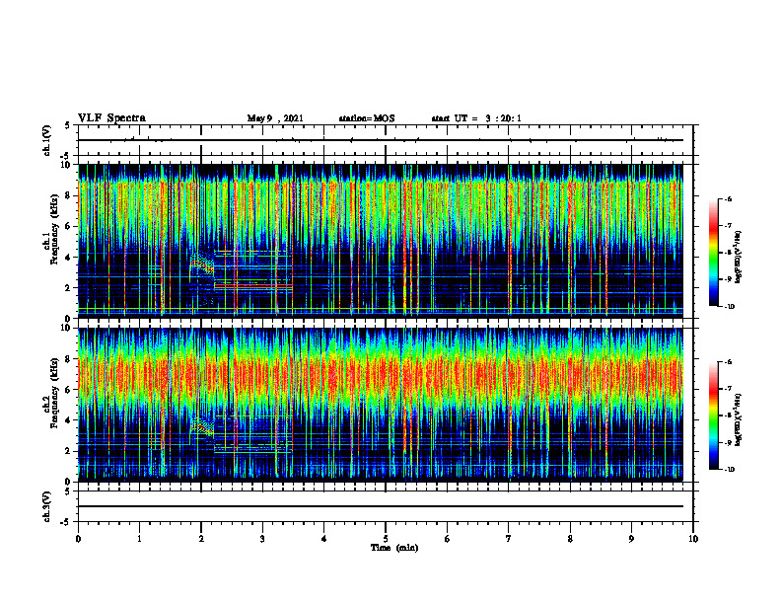
Task: Click the ch.1 spectrogram color scale bar
Action: click(x=714, y=253)
